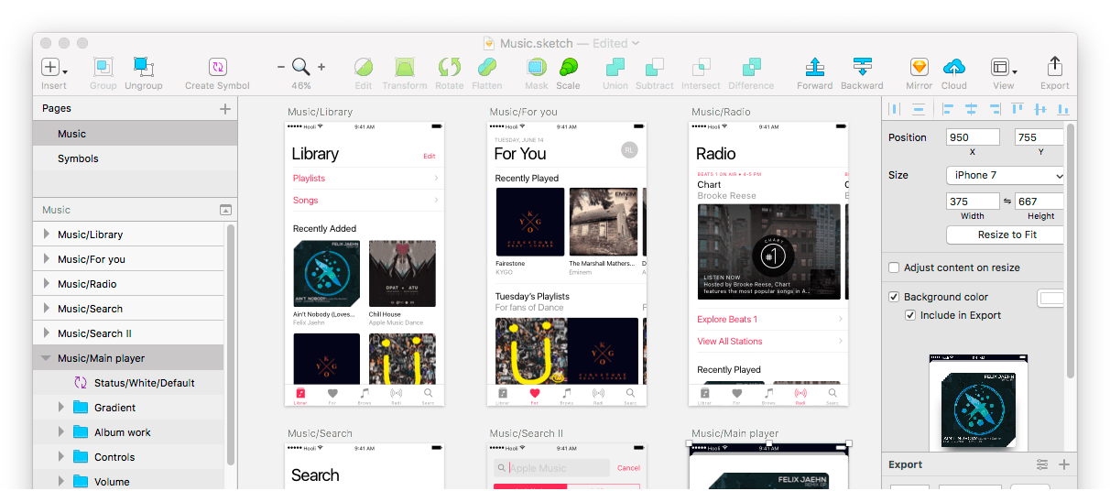Apply the Intersect boolean operation
The width and height of the screenshot is (1110, 491).
[x=701, y=67]
